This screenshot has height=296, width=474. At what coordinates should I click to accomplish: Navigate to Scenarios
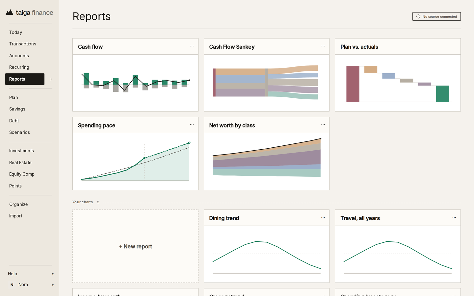(x=19, y=132)
